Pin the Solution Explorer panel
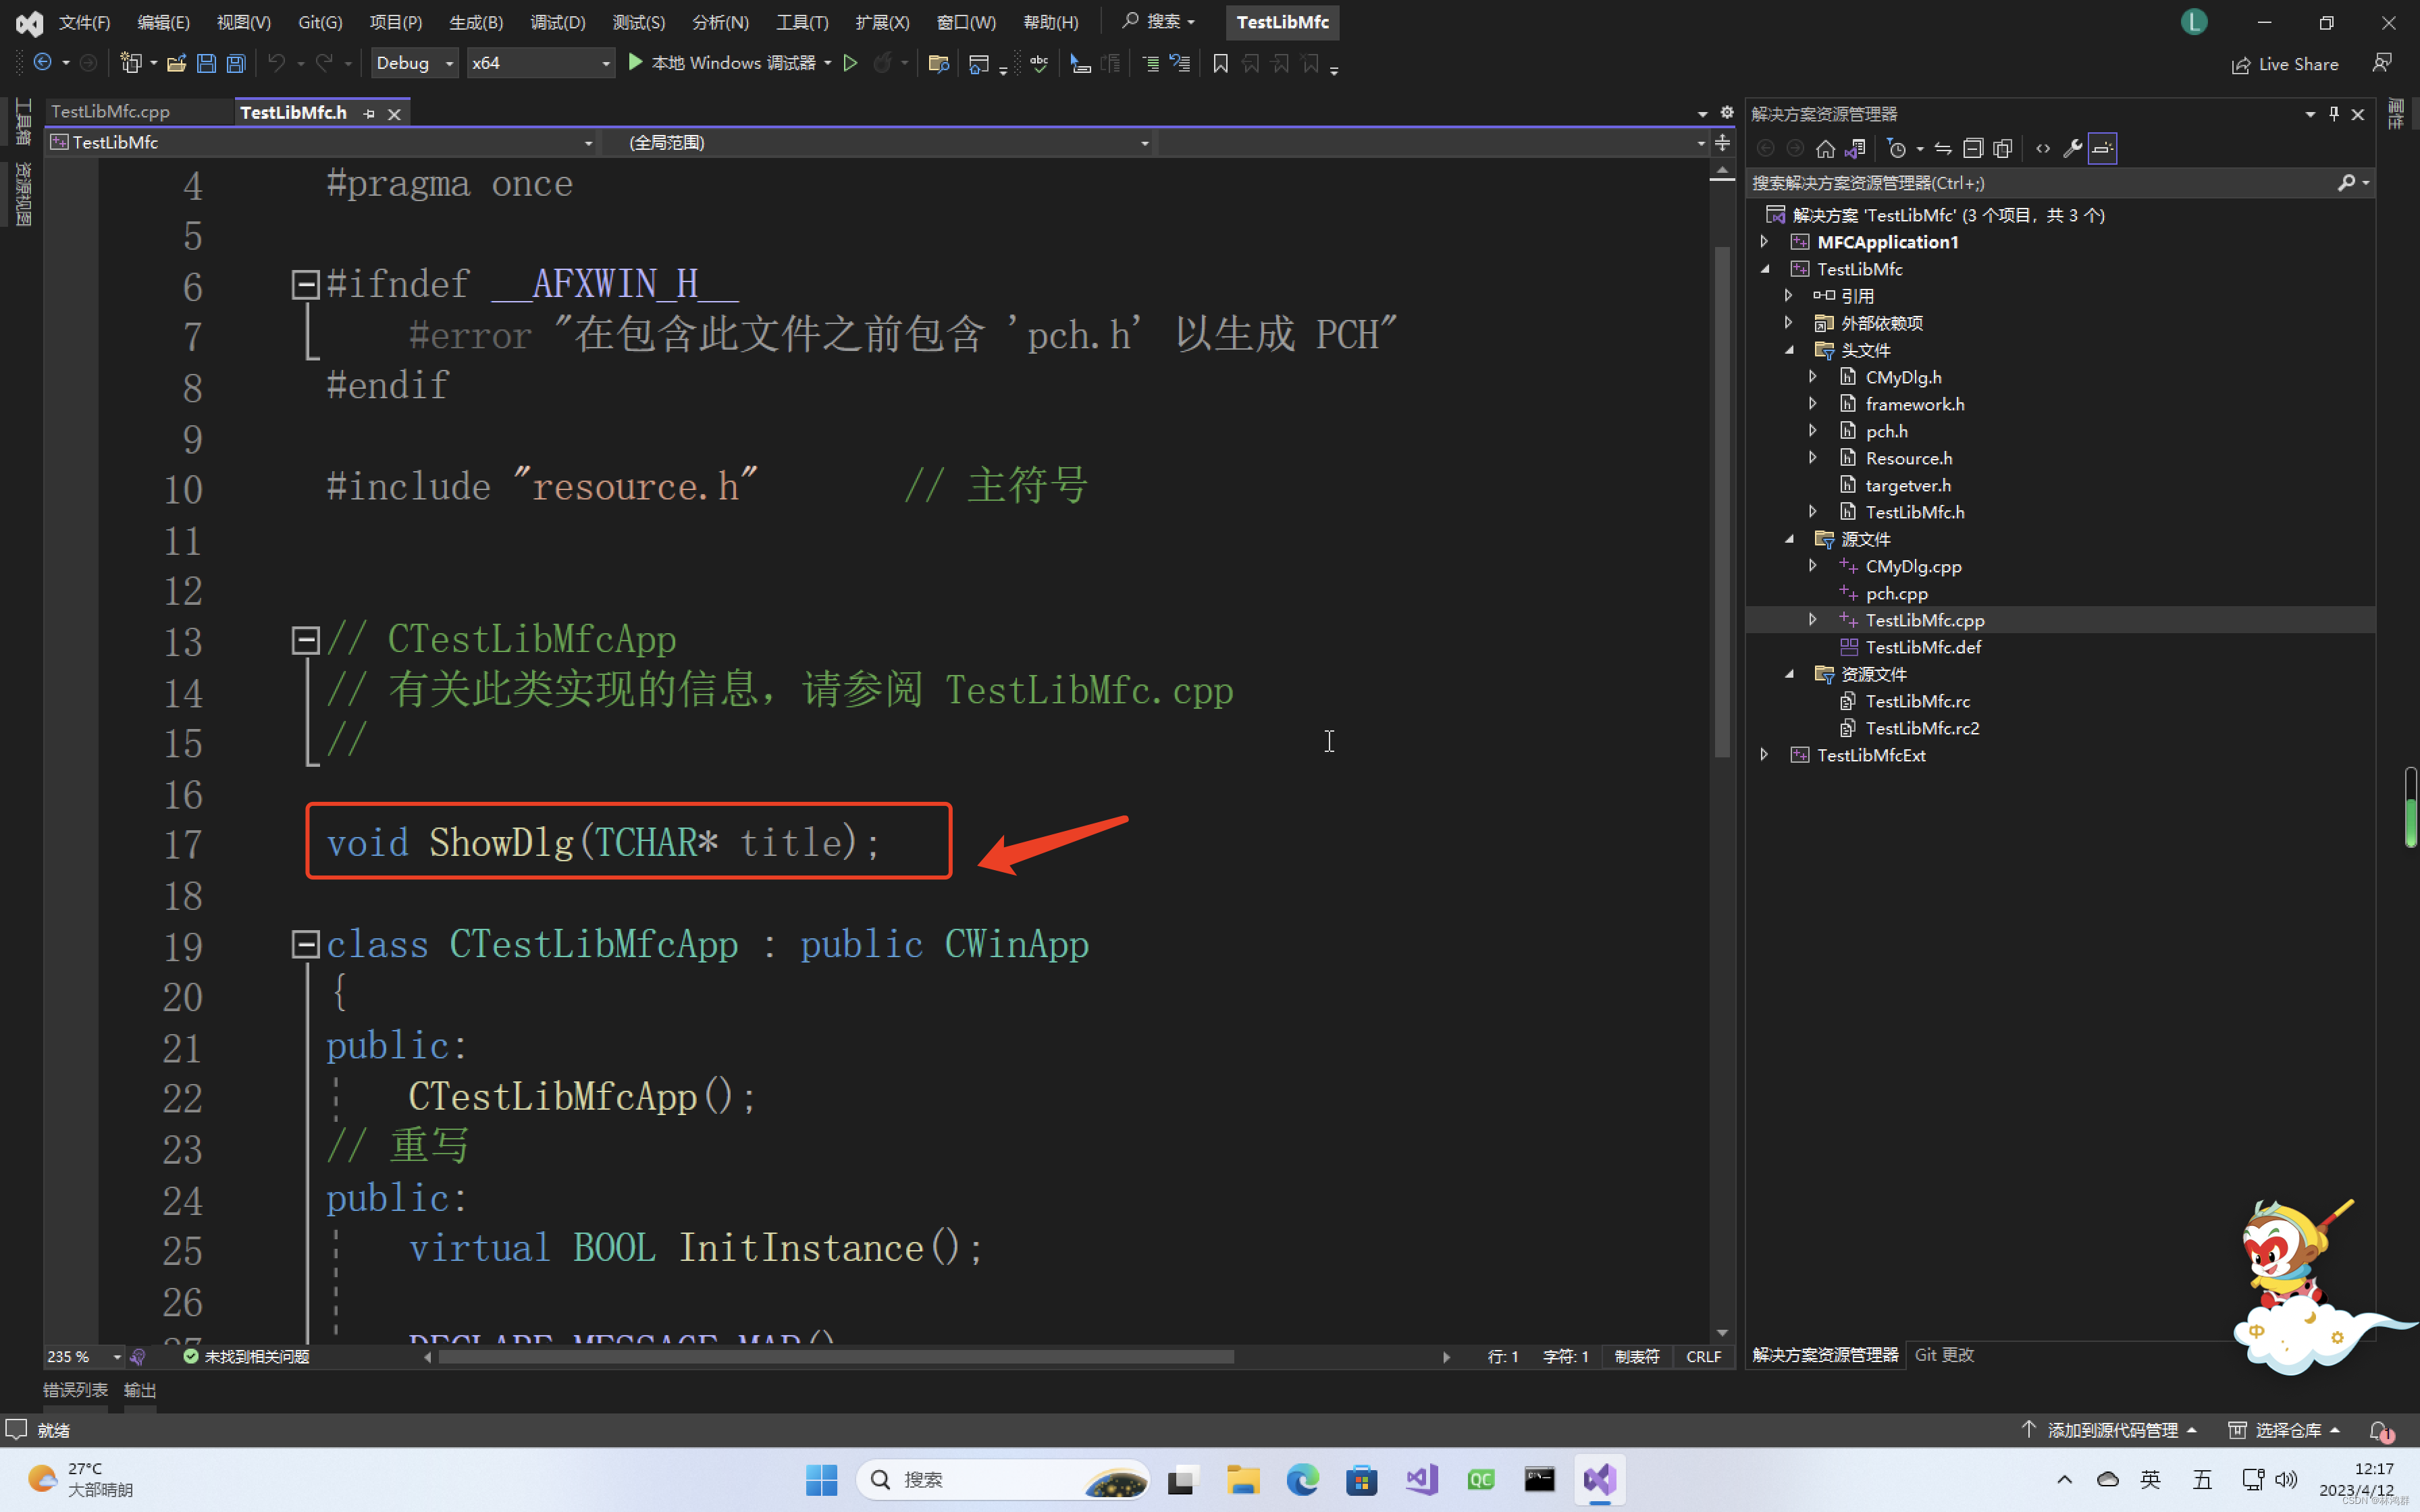This screenshot has height=1512, width=2420. (x=2334, y=114)
